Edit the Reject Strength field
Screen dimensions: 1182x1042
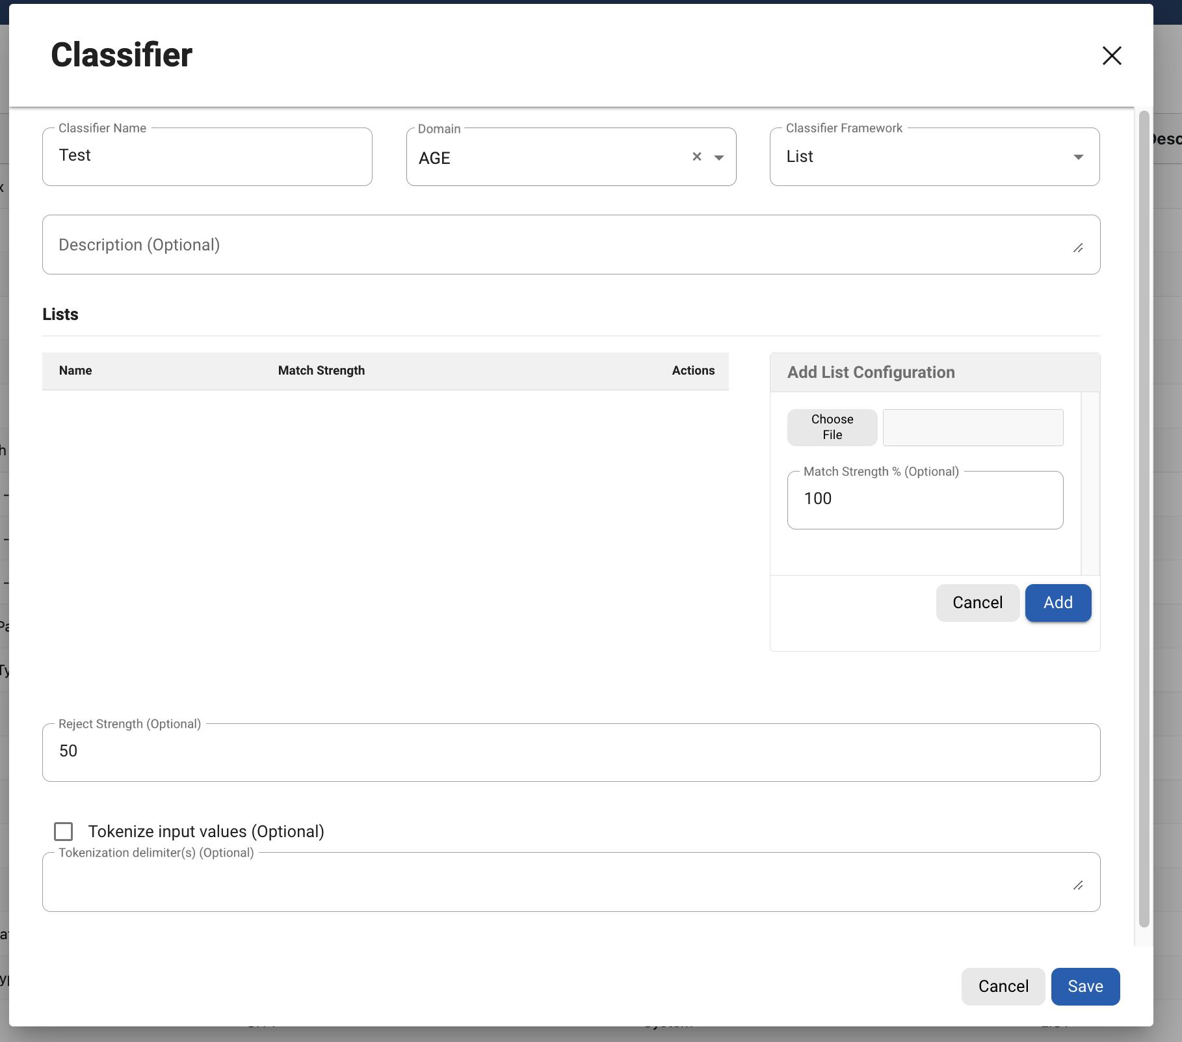pos(571,752)
